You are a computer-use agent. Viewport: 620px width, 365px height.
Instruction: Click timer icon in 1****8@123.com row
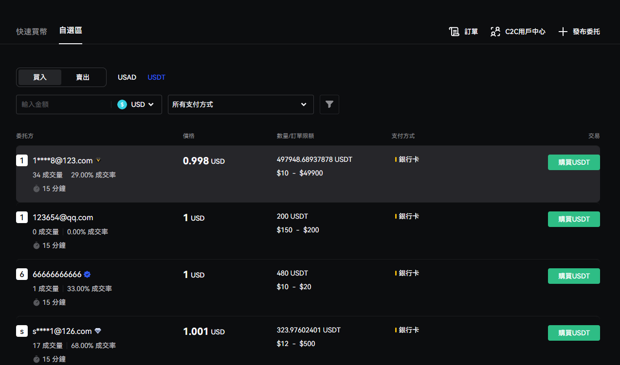(36, 189)
